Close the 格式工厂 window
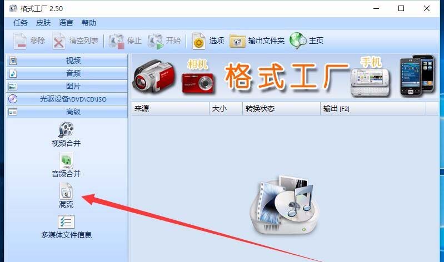444x262 pixels. click(x=426, y=8)
